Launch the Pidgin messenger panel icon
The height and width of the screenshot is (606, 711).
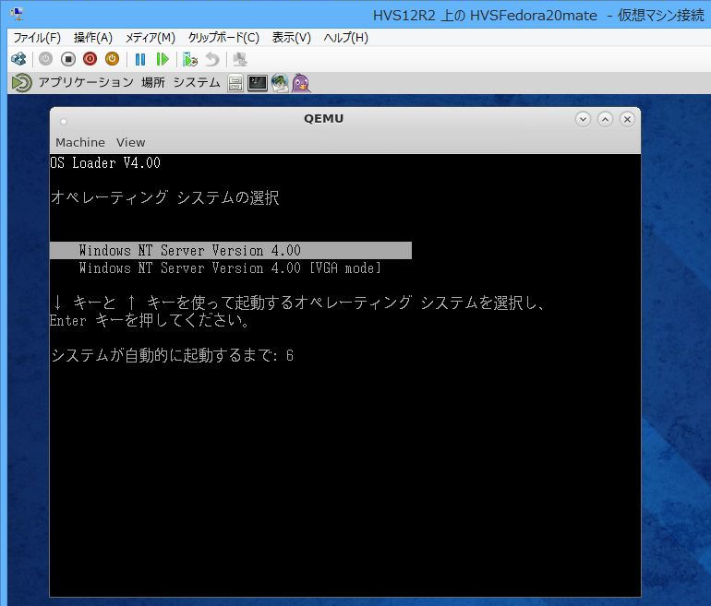coord(301,83)
